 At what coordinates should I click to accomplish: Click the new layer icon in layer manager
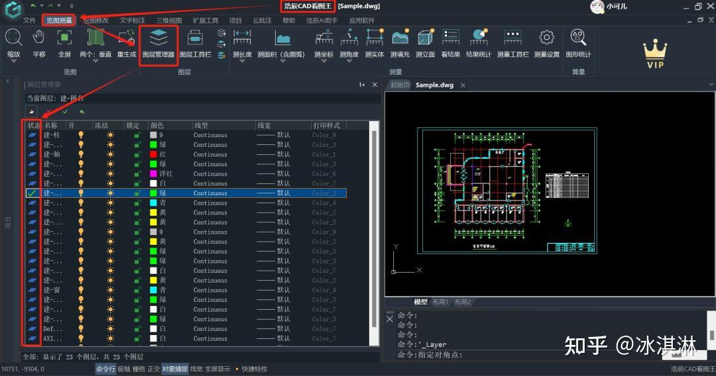31,111
